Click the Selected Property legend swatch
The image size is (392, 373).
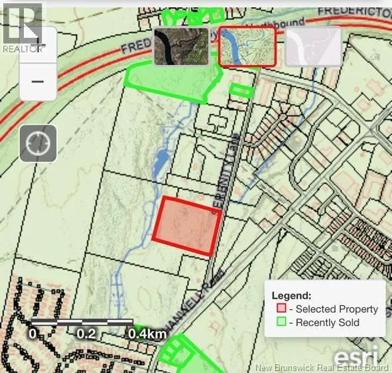coord(281,308)
